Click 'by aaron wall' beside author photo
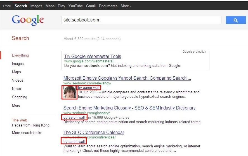This screenshot has height=156, width=248. coord(89,88)
